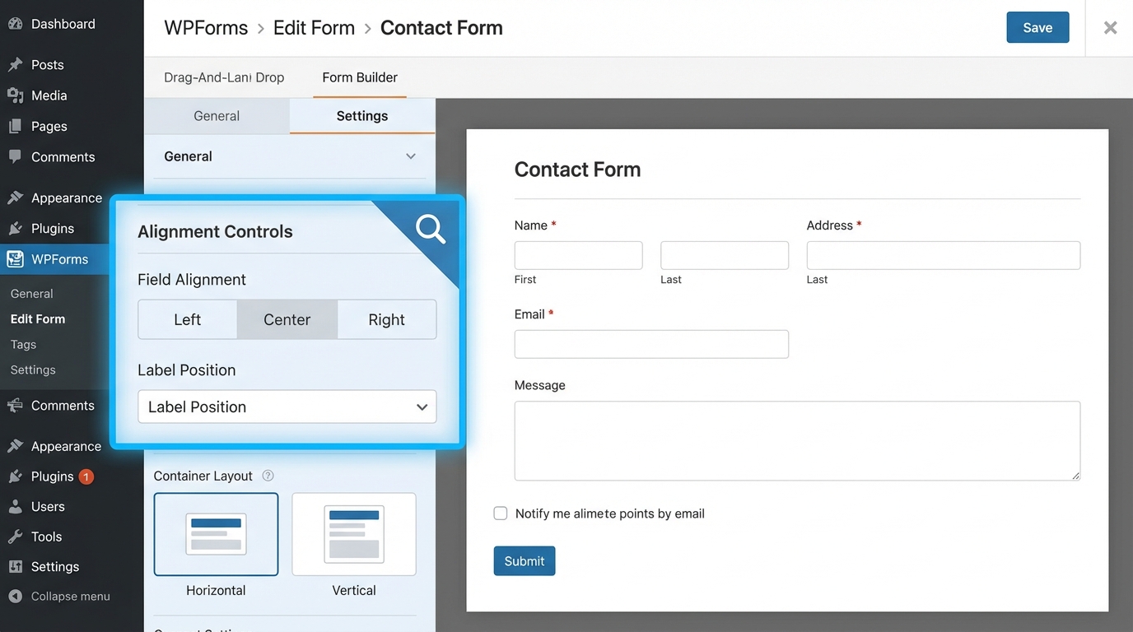Select the Horizontal container layout option
Viewport: 1133px width, 632px height.
click(x=216, y=534)
